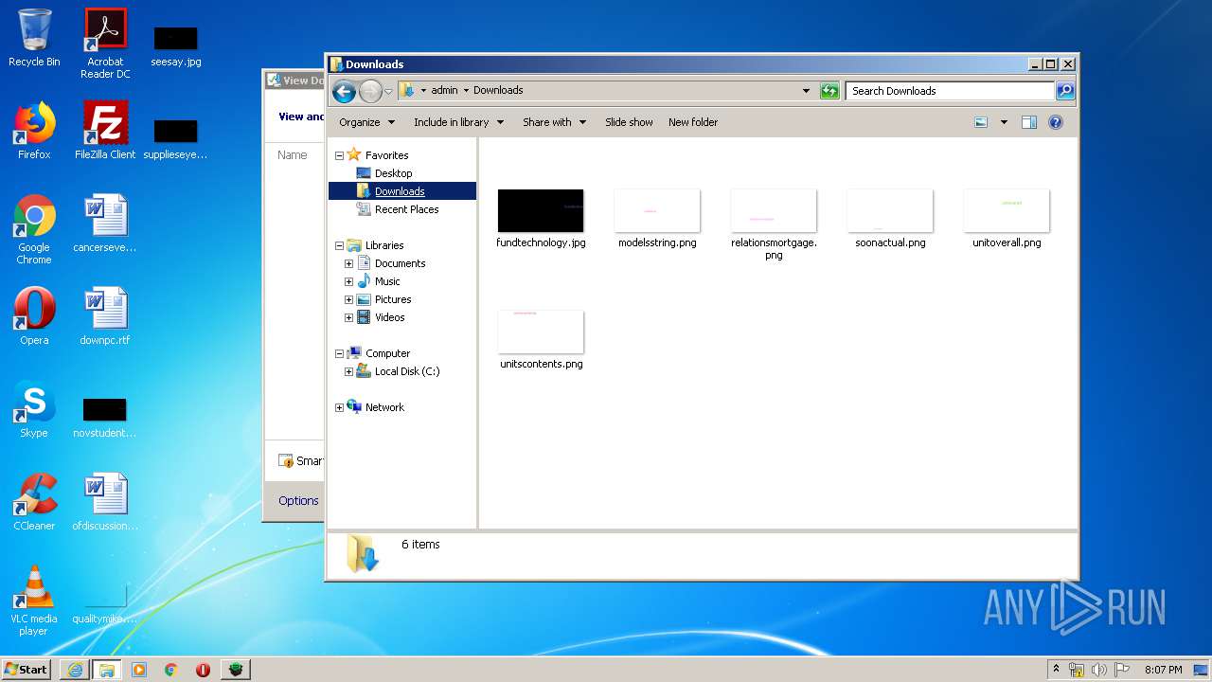This screenshot has height=682, width=1212.
Task: Click the Forward navigation arrow in Explorer
Action: 370,91
